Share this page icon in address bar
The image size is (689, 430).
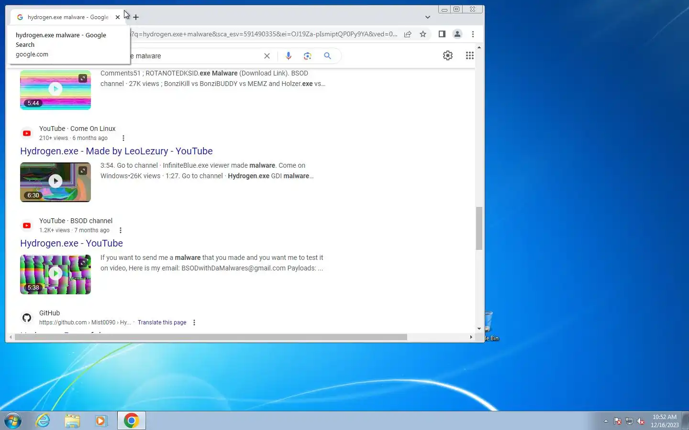(x=408, y=34)
